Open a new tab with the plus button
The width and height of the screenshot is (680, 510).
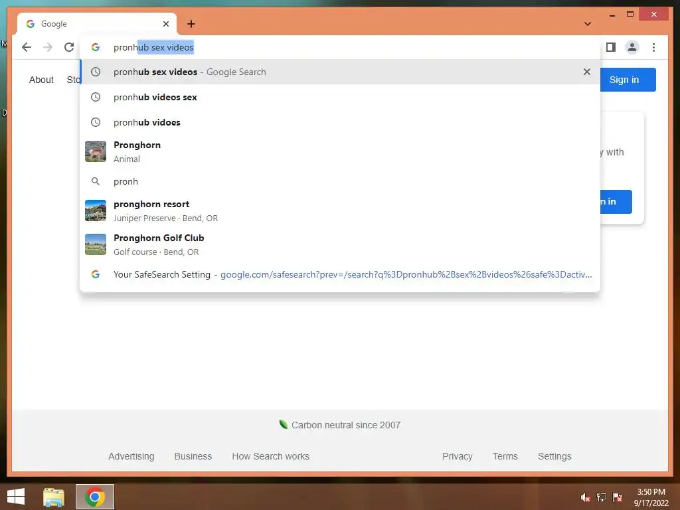[191, 24]
